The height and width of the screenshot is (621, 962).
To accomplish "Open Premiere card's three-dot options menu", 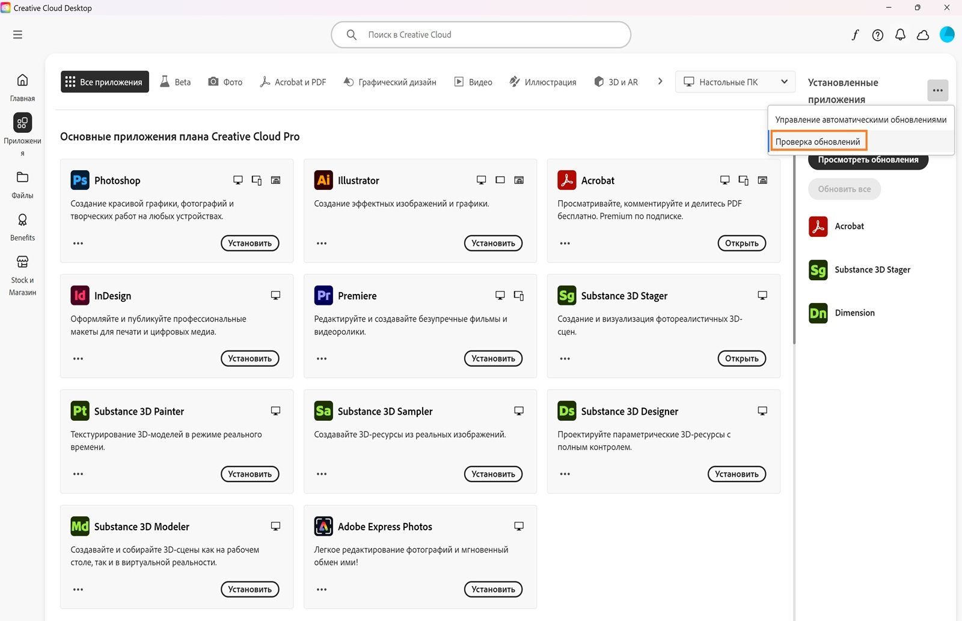I will pos(322,359).
